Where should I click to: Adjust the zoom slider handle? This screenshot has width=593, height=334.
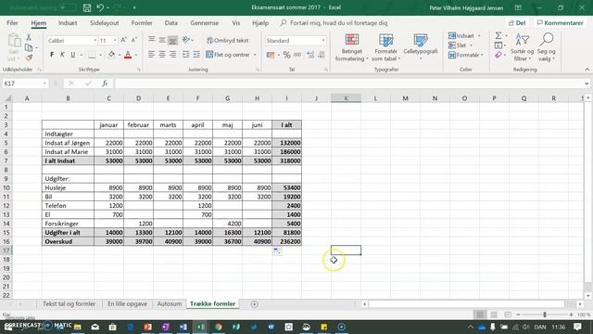click(545, 315)
